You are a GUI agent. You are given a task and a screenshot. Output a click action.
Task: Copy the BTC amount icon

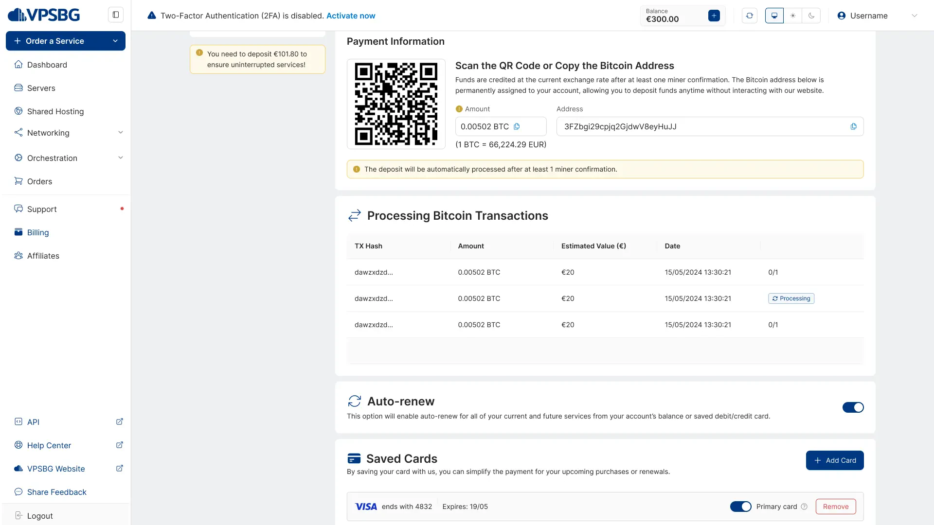point(517,126)
